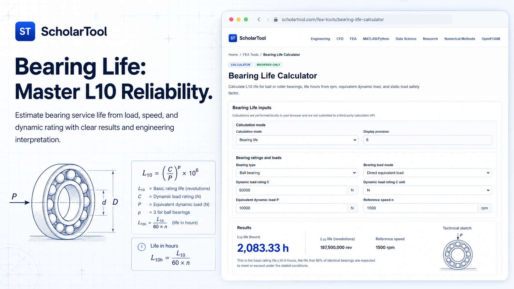Click the Results section heading
This screenshot has height=289, width=514.
click(x=244, y=228)
